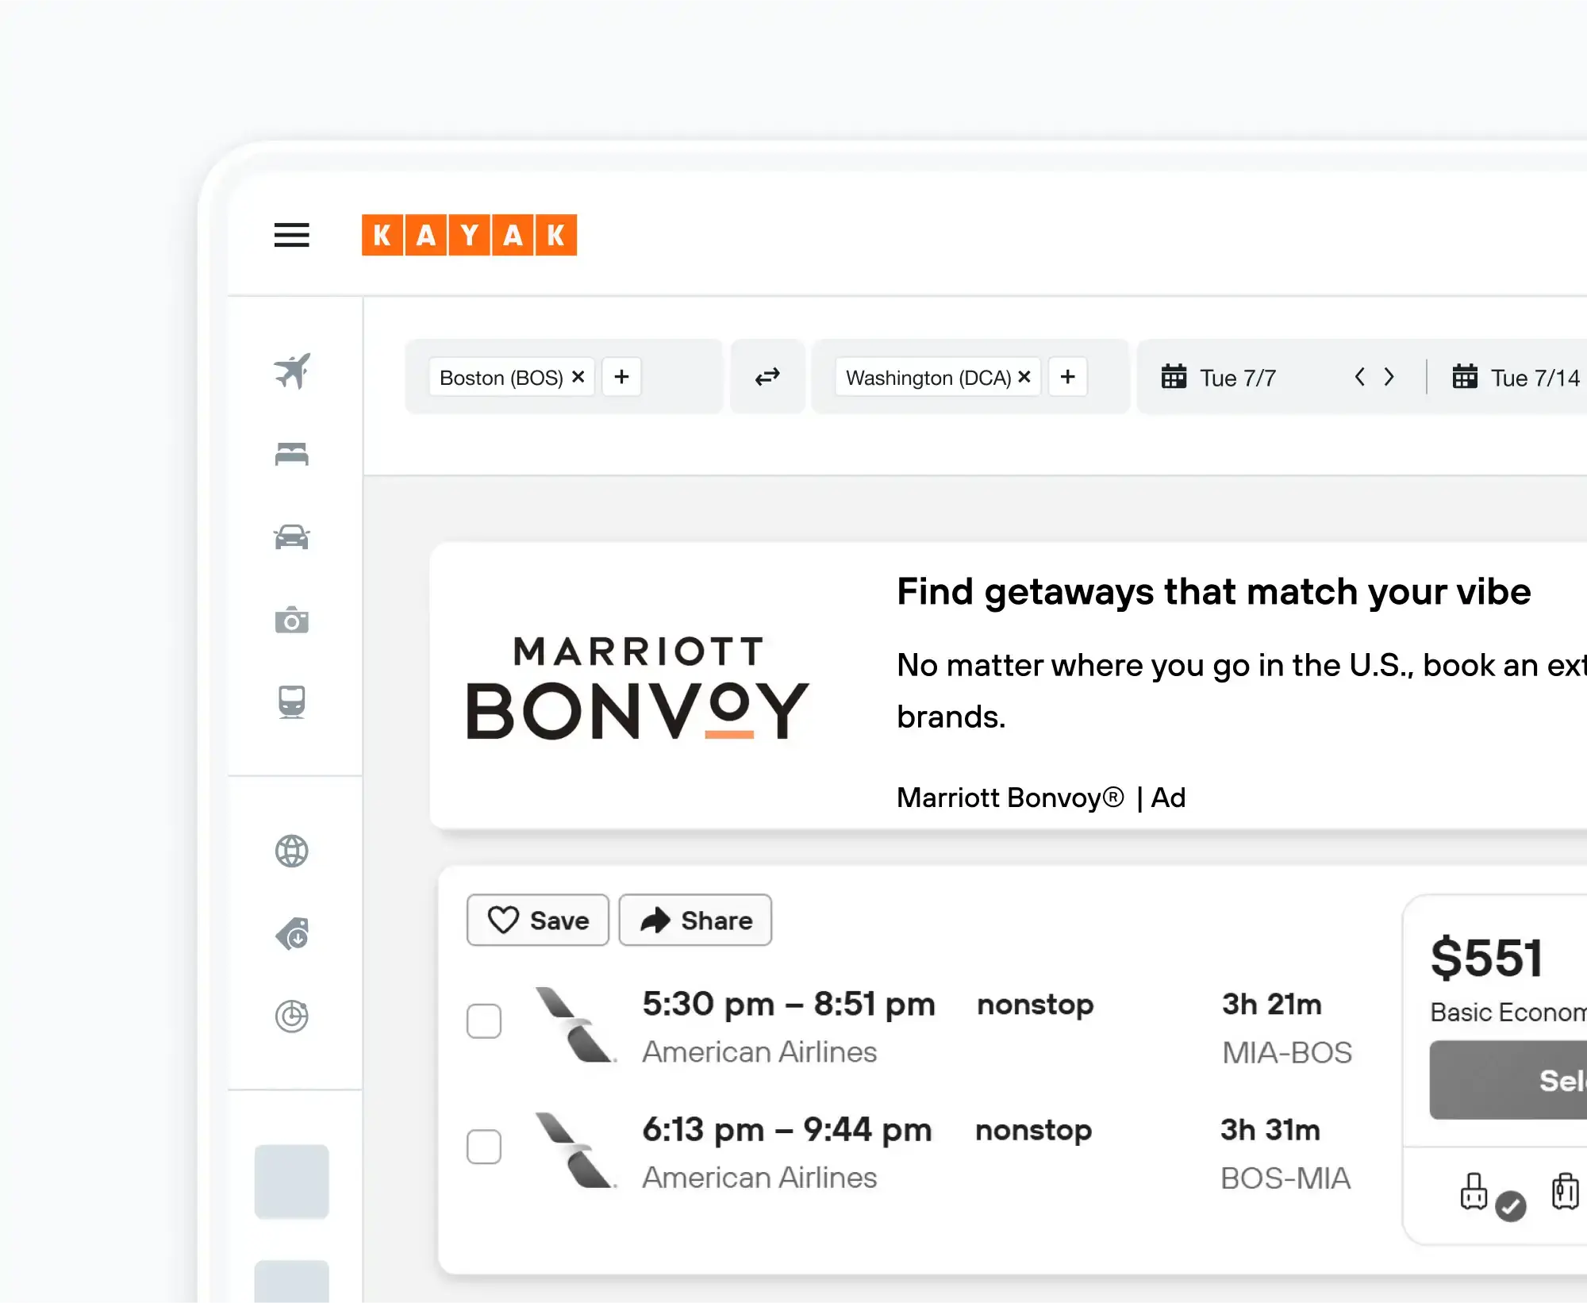Click the Washington (DCA) destination field
Viewport: 1587px width, 1303px height.
(970, 377)
